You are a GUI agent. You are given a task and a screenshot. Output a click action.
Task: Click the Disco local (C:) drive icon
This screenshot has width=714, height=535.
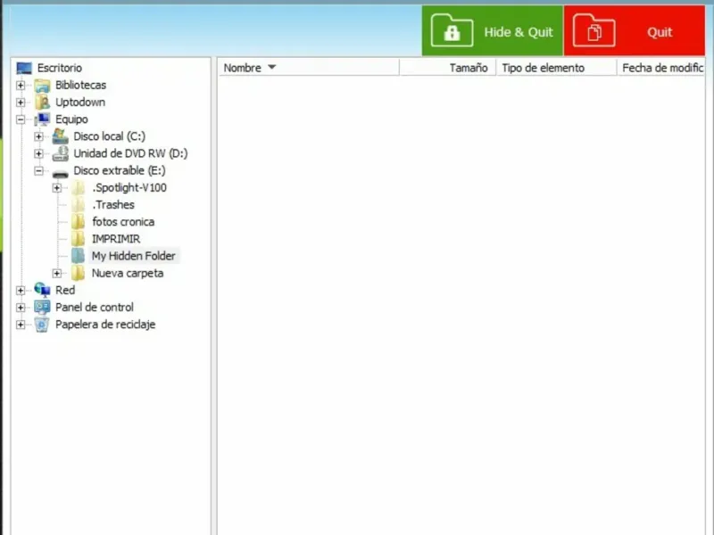60,136
